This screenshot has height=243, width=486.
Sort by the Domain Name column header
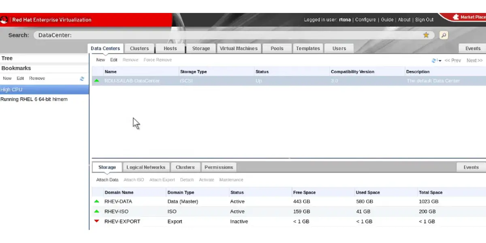coord(119,192)
